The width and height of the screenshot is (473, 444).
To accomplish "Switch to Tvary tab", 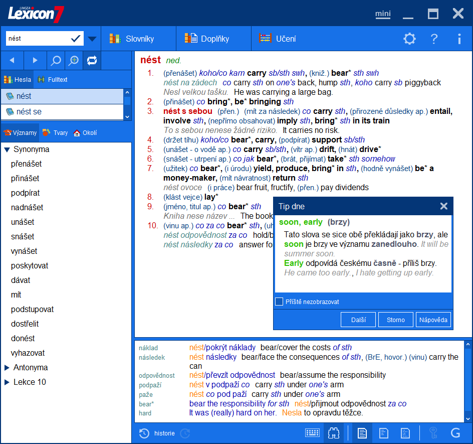I will click(x=55, y=132).
